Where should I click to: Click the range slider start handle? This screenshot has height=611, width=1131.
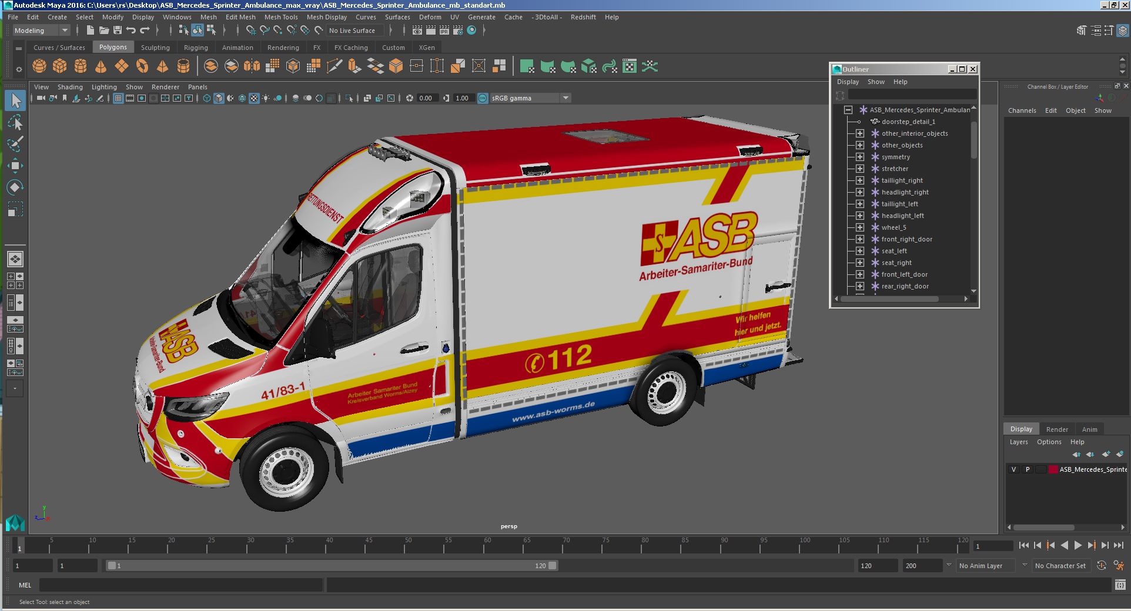pos(112,566)
